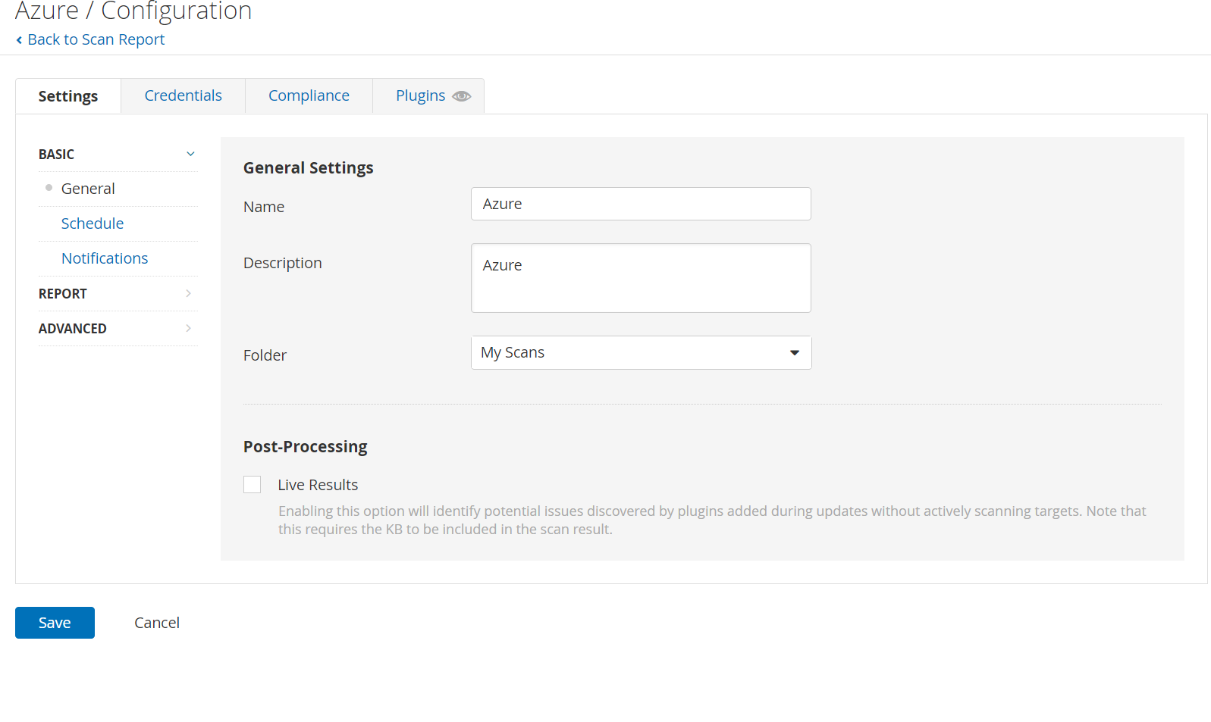
Task: Click the back arrow icon near Scan Report
Action: tap(19, 40)
